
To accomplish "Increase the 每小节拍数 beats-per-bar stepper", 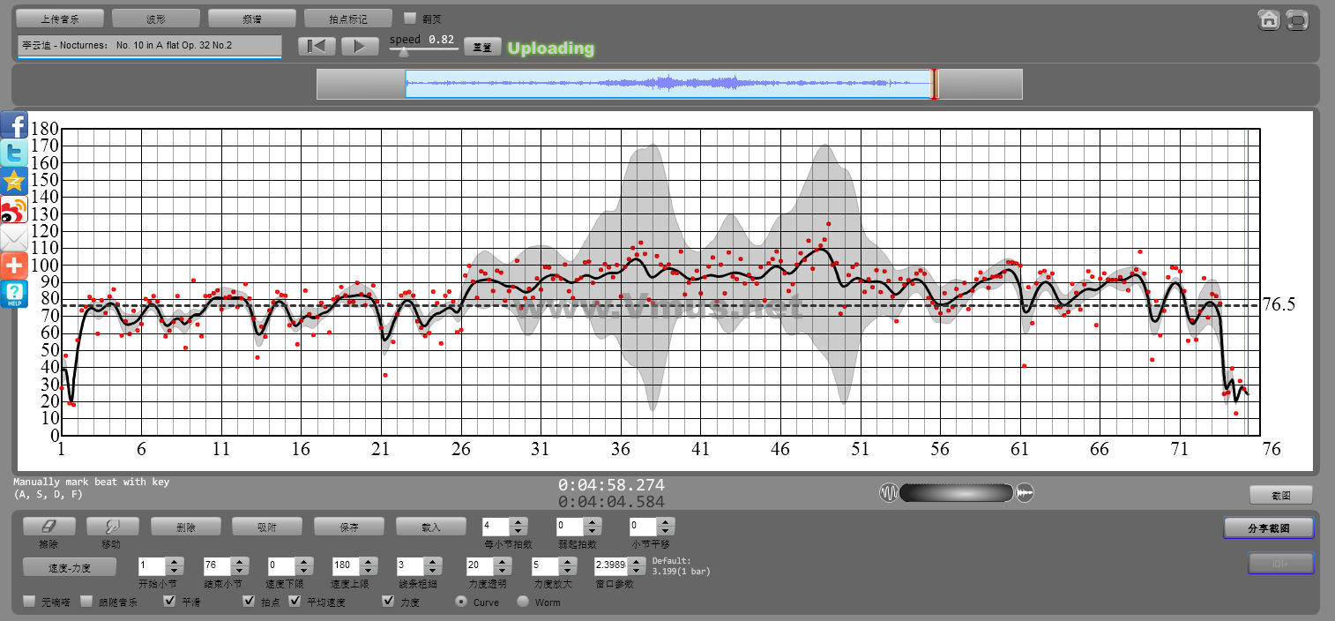I will 518,522.
